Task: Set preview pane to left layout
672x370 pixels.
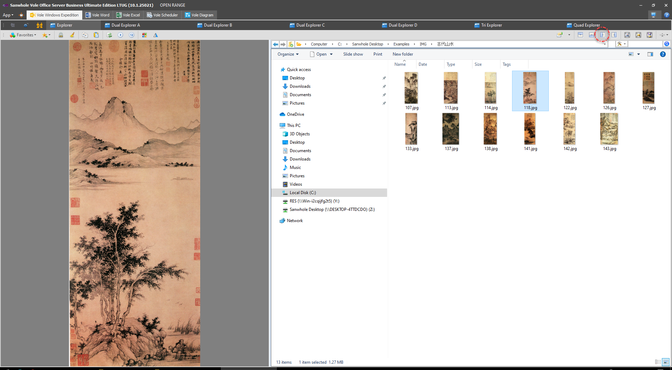Action: (603, 35)
